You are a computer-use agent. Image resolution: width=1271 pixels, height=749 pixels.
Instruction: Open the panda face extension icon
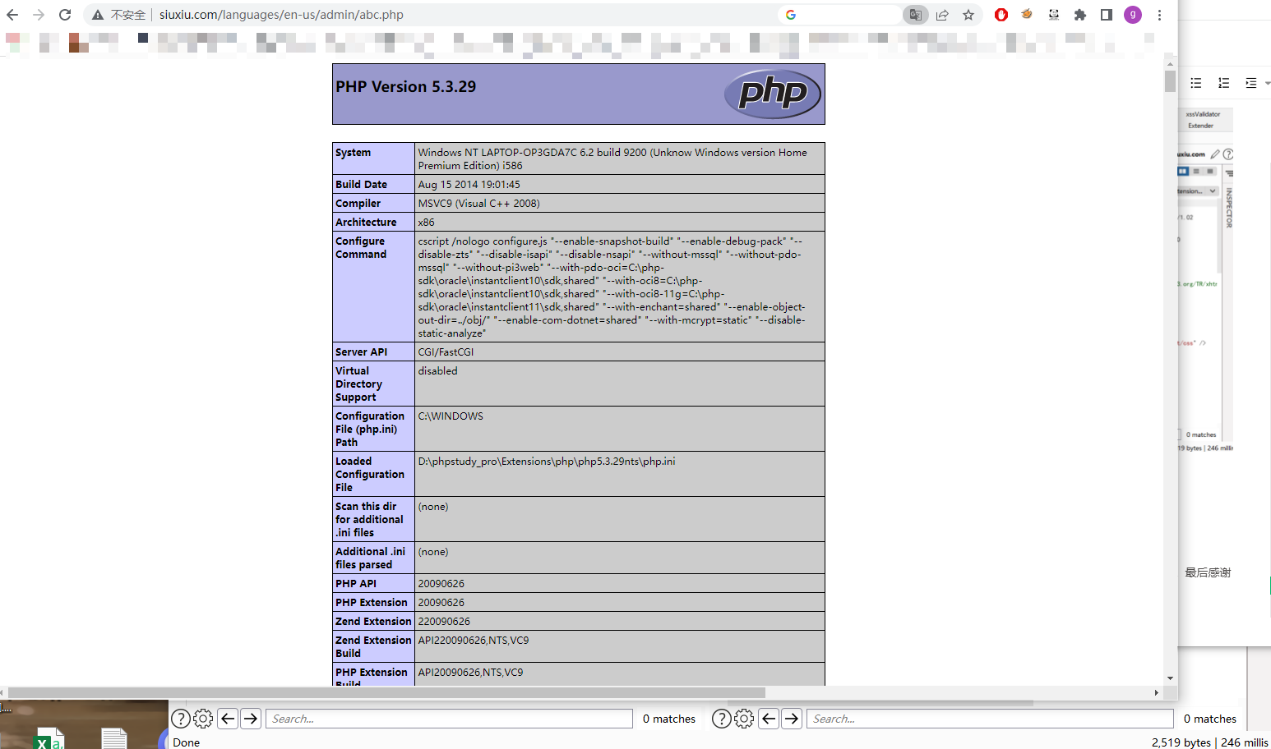tap(1054, 14)
